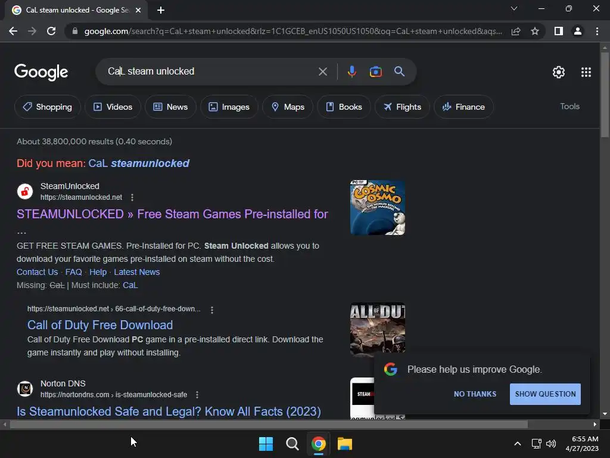The image size is (610, 458).
Task: Open STEAMUNLOCKED Free Steam Games result
Action: [x=172, y=214]
